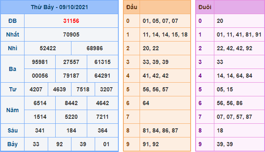
Task: Select Ba prize number 64291
Action: [x=103, y=76]
